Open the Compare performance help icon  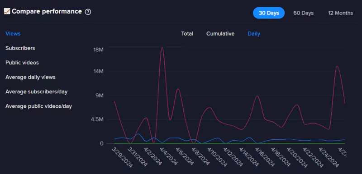88,12
